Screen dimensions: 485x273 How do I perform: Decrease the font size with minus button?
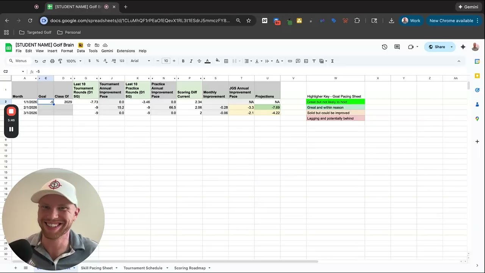(x=158, y=61)
